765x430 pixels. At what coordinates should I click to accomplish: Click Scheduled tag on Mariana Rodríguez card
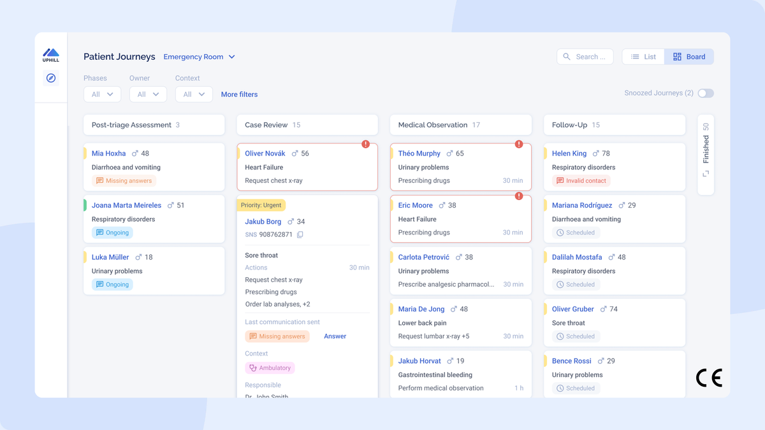[576, 233]
